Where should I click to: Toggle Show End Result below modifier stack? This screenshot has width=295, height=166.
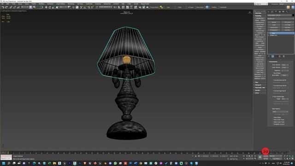pos(272,56)
